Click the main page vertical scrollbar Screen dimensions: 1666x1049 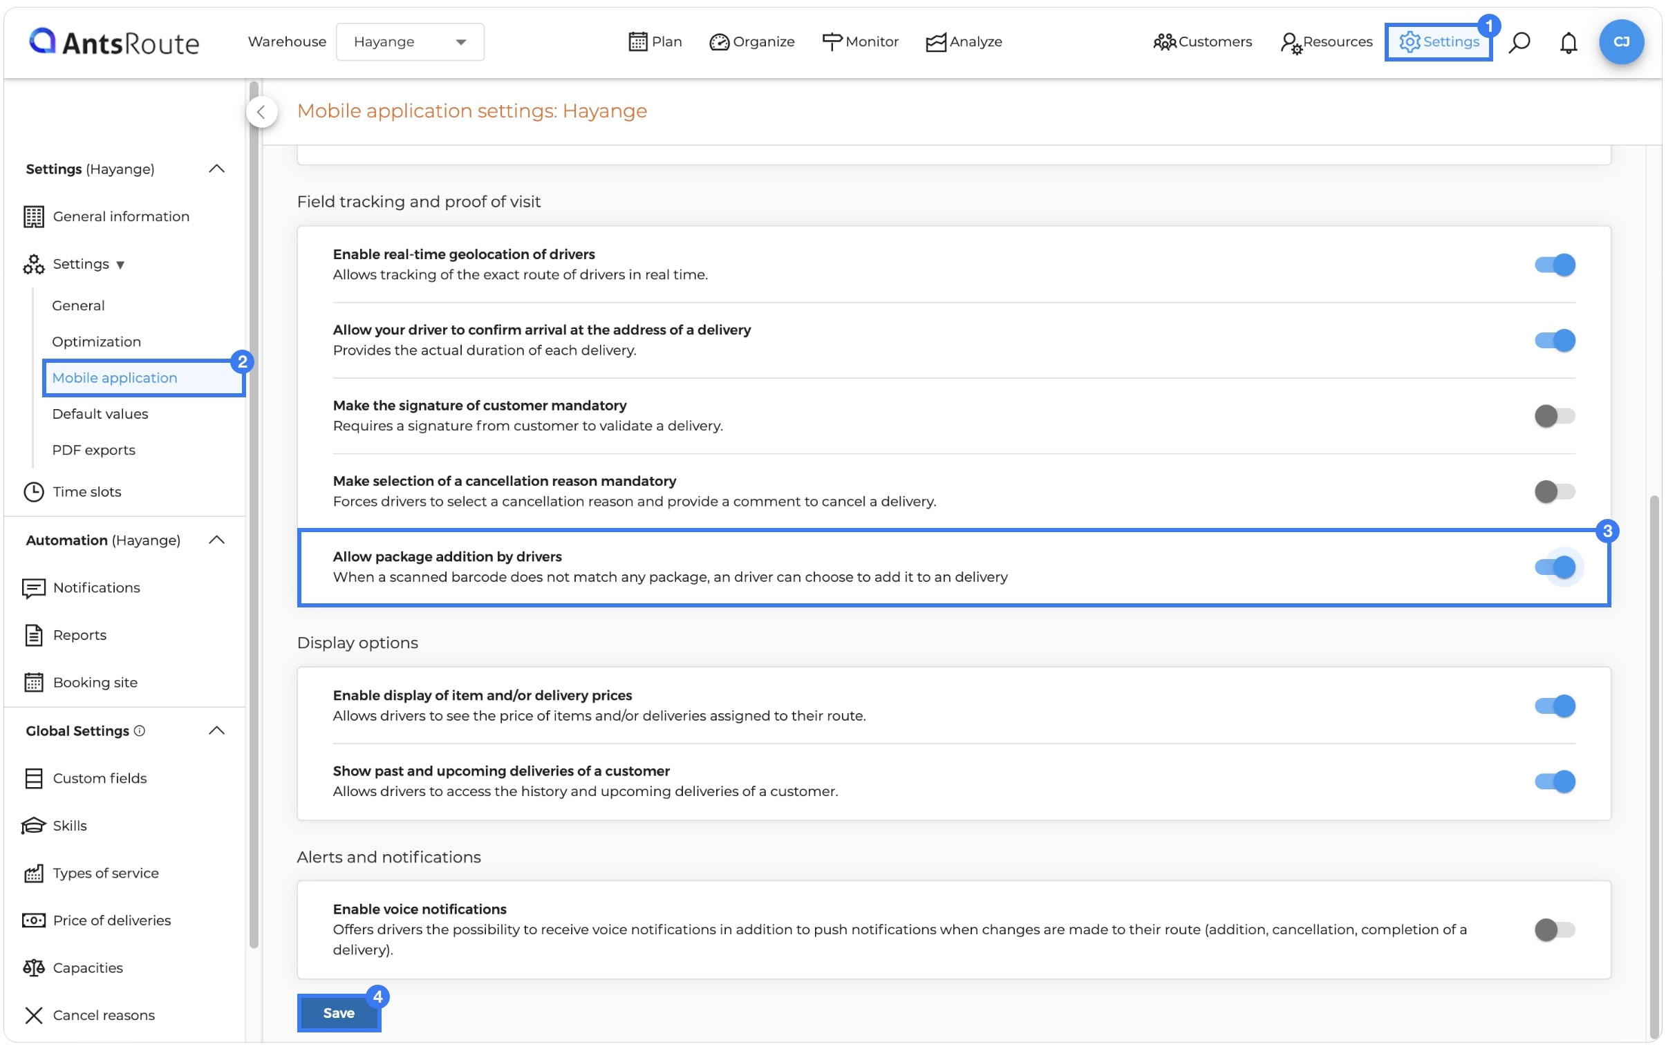click(x=1654, y=766)
